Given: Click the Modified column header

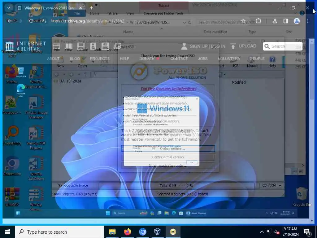Looking at the screenshot, I should coord(239,82).
